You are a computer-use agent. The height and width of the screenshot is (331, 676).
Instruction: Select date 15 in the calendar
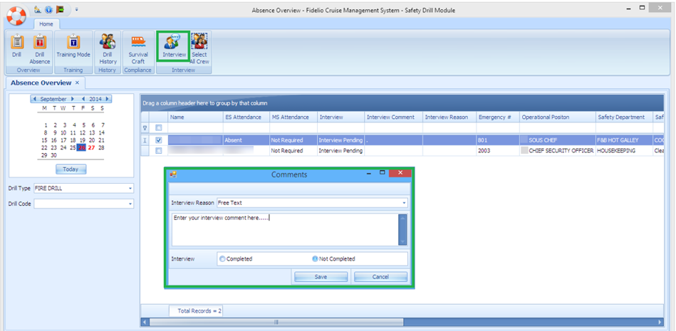[44, 140]
